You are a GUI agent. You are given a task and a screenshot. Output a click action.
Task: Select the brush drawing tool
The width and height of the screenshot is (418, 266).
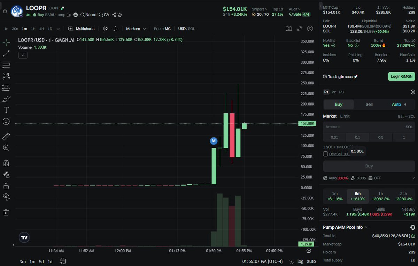point(6,99)
